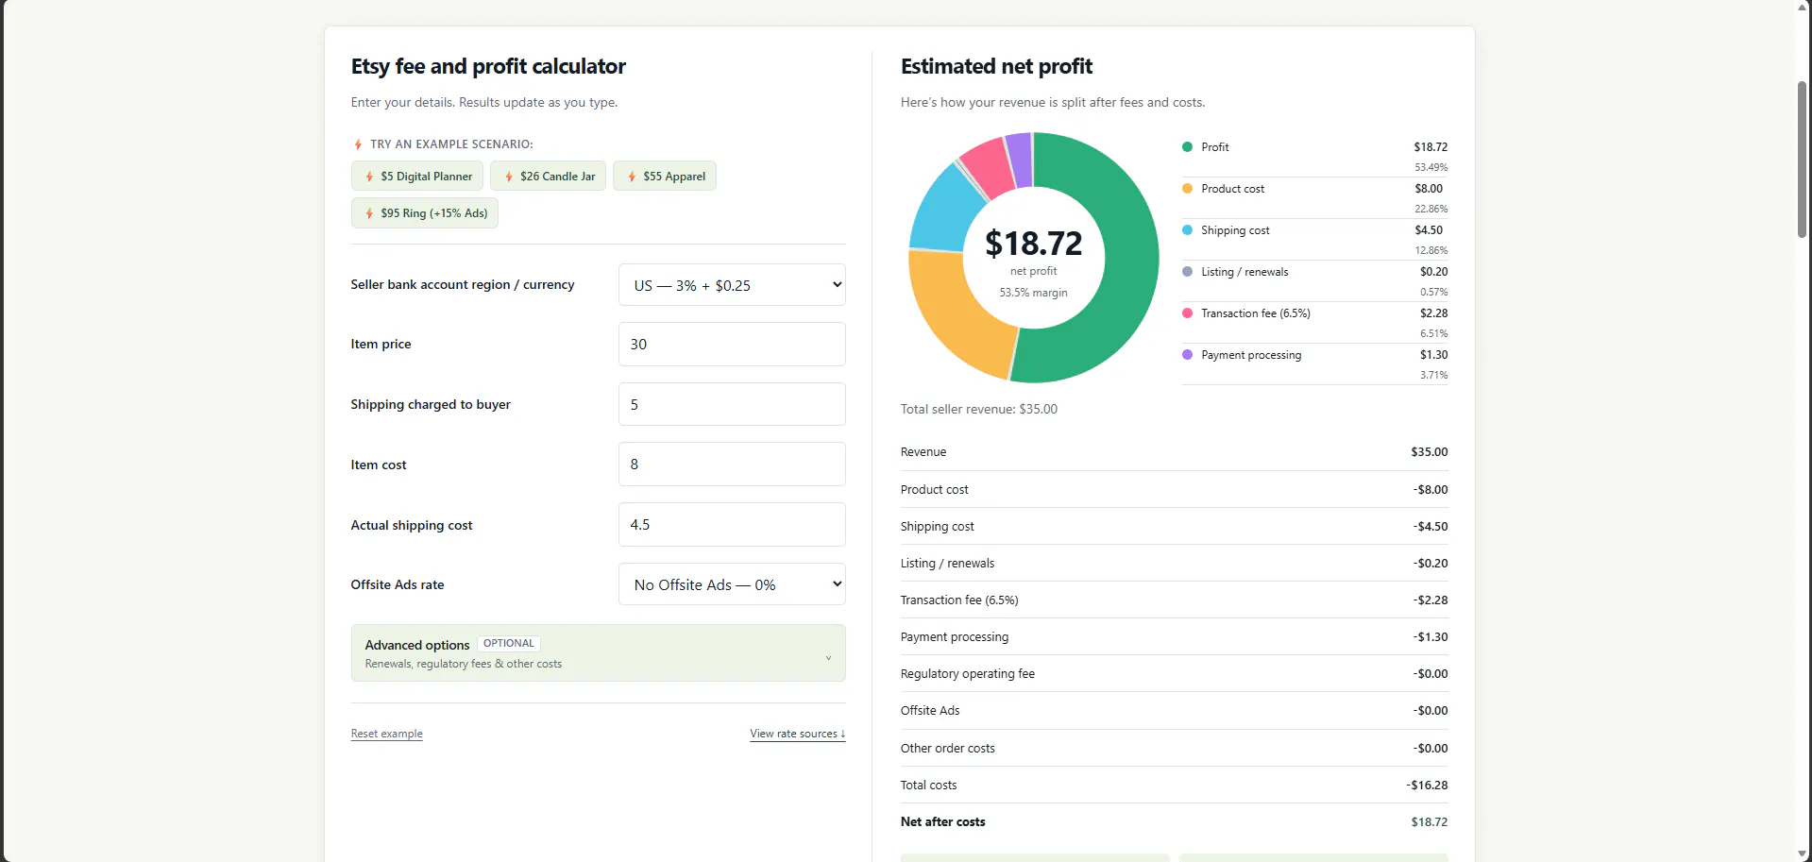This screenshot has width=1812, height=862.
Task: Click the pink Transaction fee legend dot
Action: point(1187,313)
